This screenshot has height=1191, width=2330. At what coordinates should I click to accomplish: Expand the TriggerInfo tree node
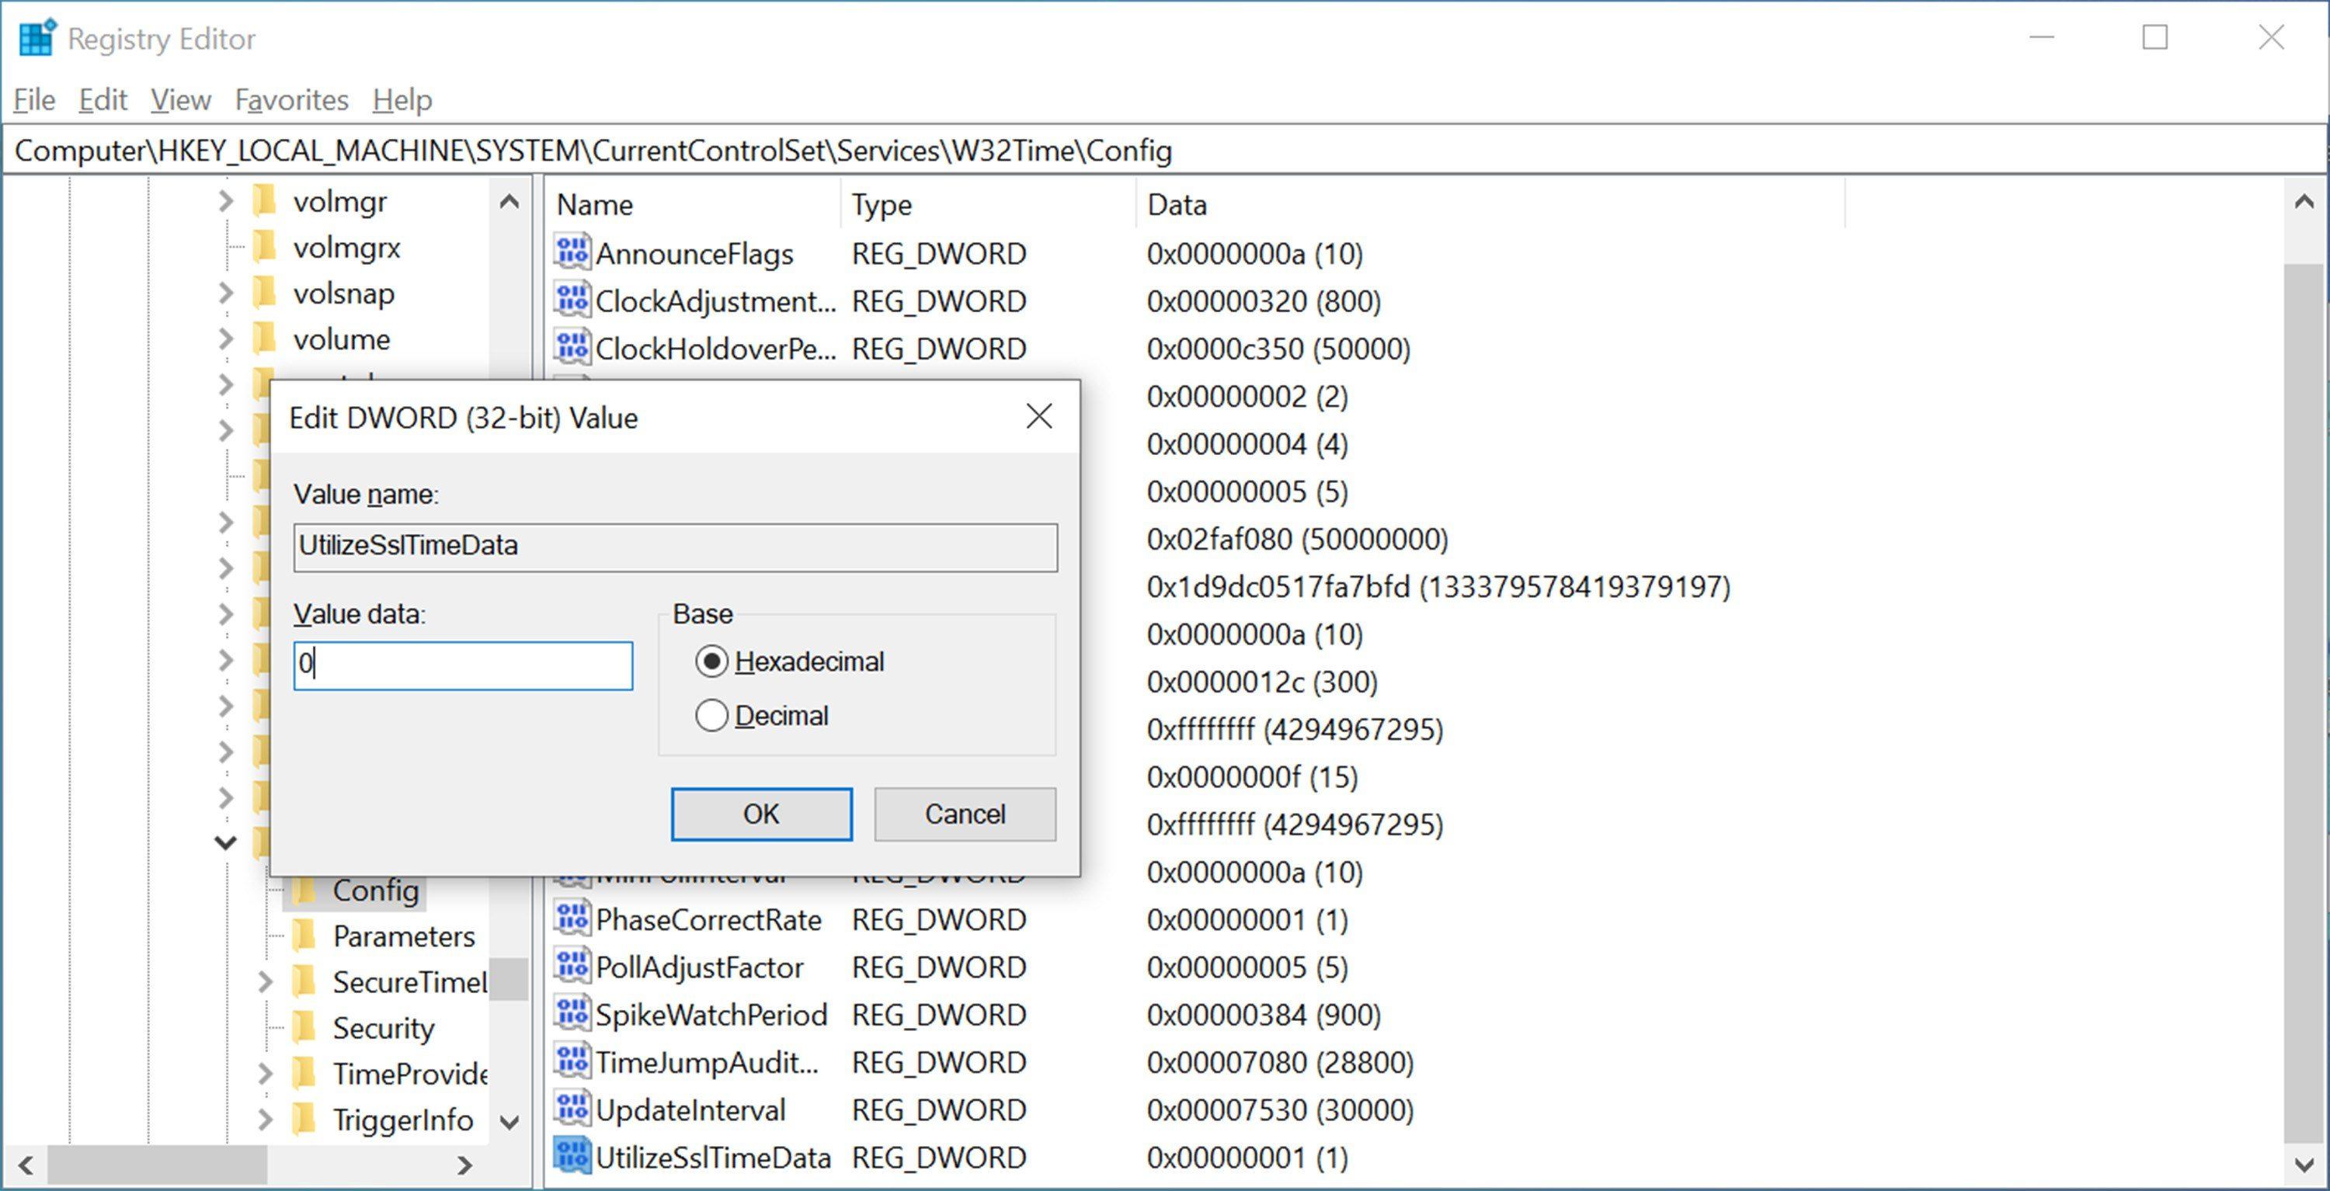pyautogui.click(x=265, y=1120)
